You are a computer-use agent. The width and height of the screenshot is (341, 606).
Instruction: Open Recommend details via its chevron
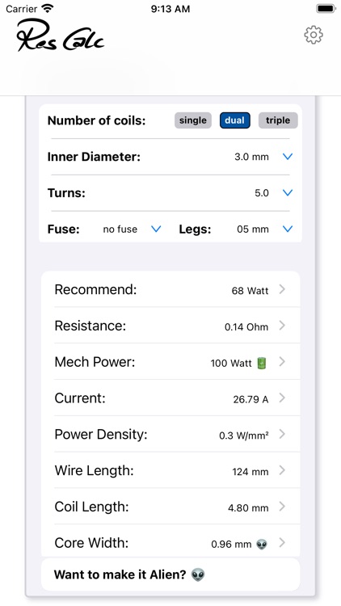282,289
